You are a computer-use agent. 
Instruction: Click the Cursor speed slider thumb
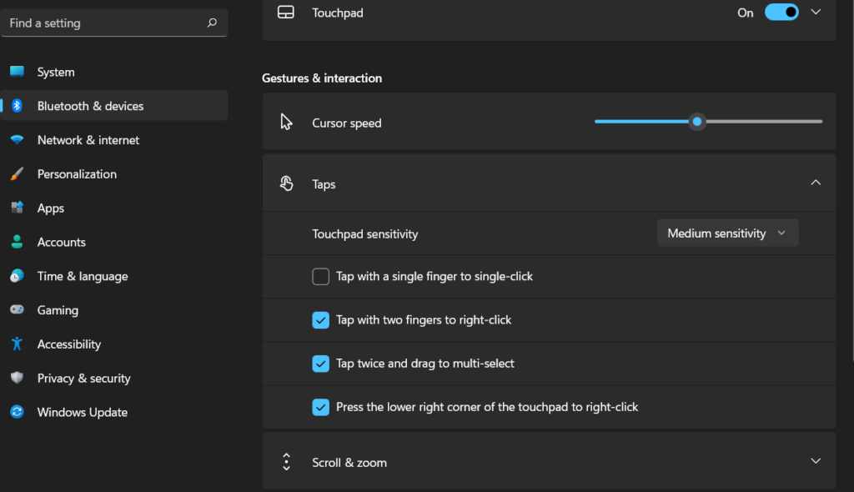pos(696,122)
